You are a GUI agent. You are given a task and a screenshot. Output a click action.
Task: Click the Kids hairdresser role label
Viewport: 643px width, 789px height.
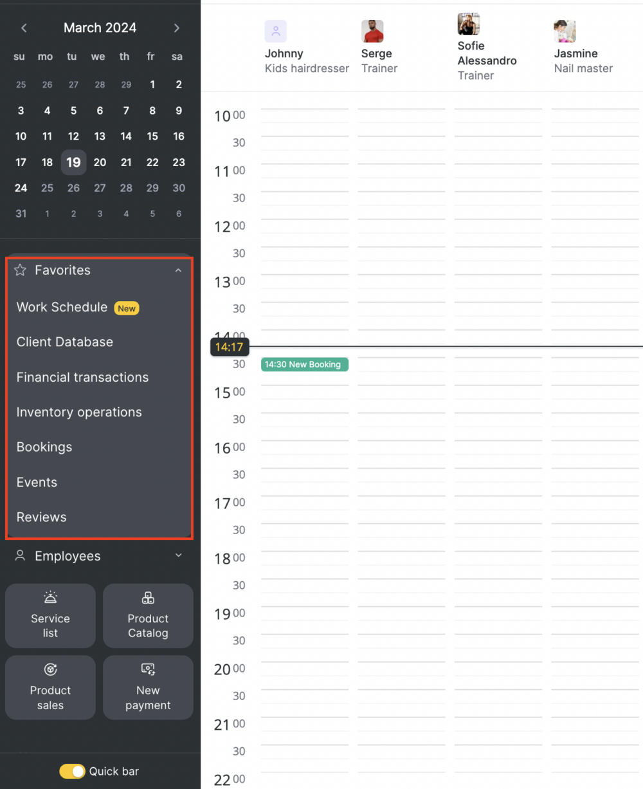[x=307, y=68]
